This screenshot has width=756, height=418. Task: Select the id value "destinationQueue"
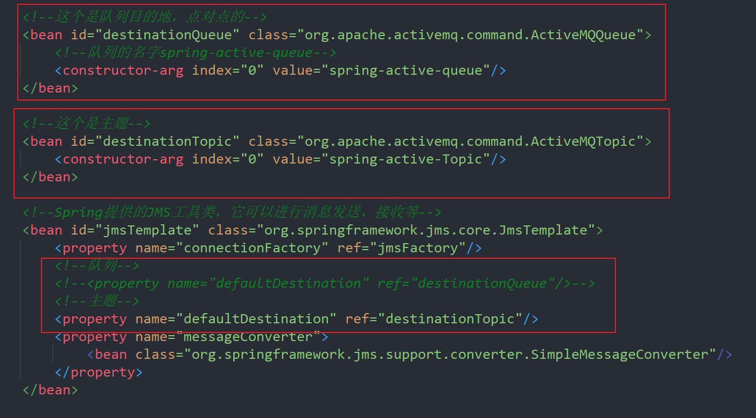(167, 35)
